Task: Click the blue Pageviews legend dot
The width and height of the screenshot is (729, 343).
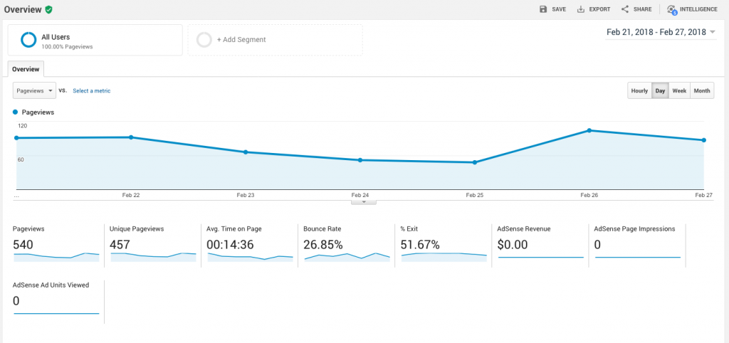Action: [x=16, y=112]
